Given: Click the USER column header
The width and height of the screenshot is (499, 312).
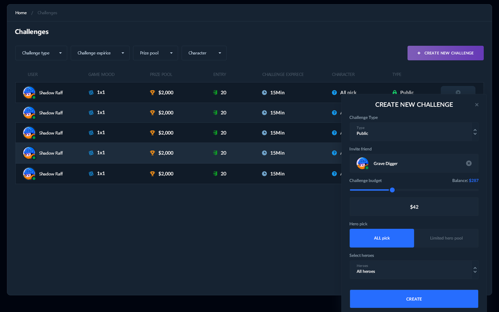Looking at the screenshot, I should [33, 74].
